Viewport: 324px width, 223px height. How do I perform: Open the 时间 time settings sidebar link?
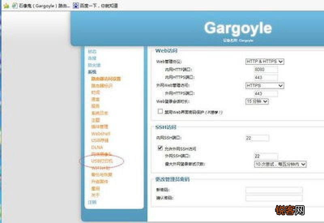96,92
